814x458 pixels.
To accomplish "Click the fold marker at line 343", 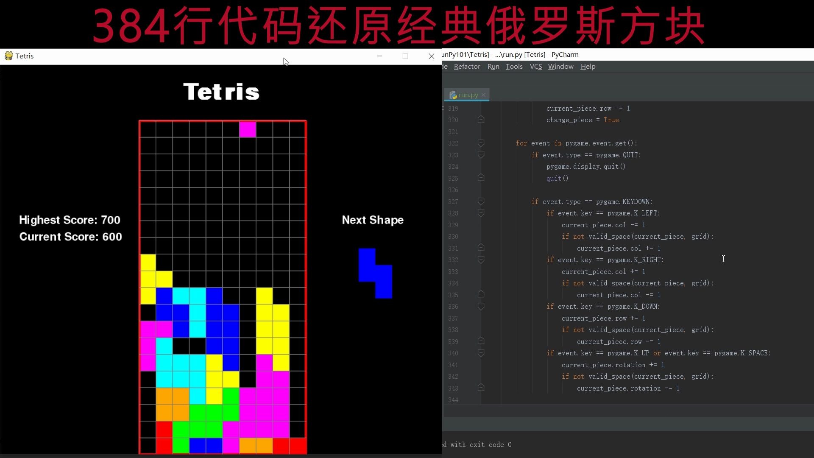I will tap(481, 388).
